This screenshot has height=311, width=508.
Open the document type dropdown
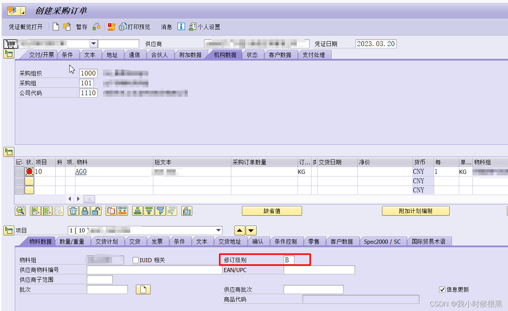pyautogui.click(x=94, y=43)
